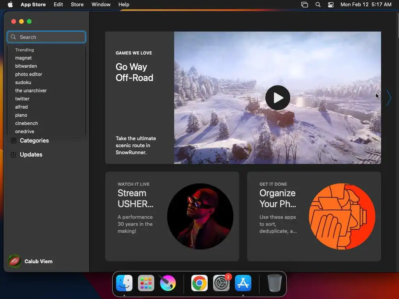Open the SnowRunner description text
The height and width of the screenshot is (299, 399).
coord(136,146)
